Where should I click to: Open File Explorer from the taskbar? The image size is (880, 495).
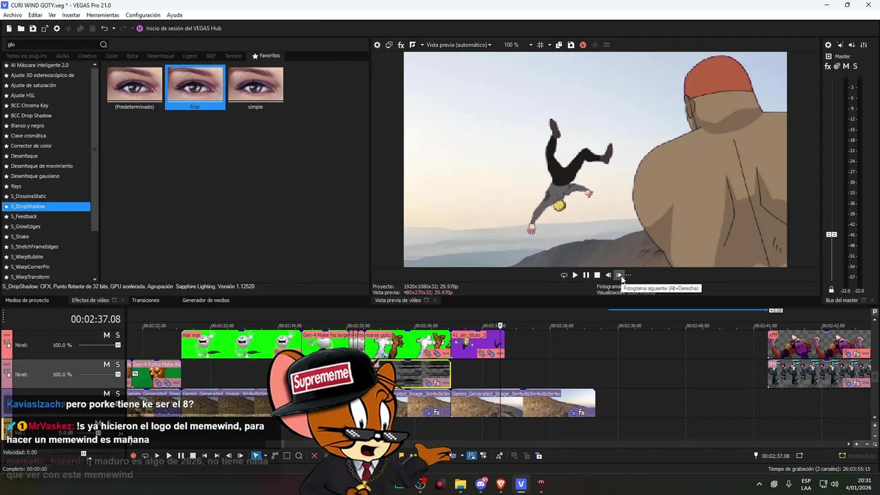coord(460,485)
